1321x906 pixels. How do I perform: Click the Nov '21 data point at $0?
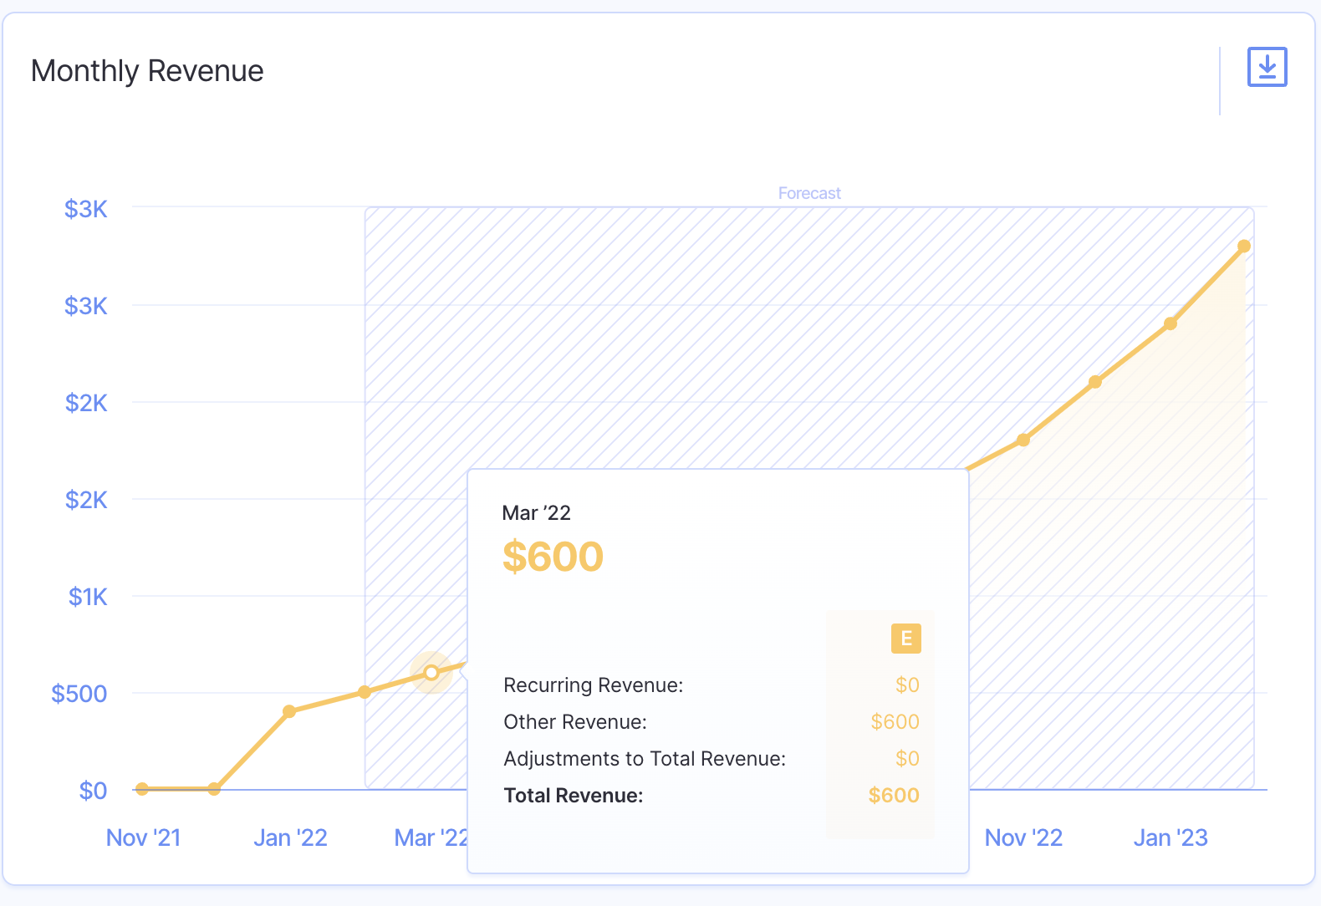[x=142, y=789]
